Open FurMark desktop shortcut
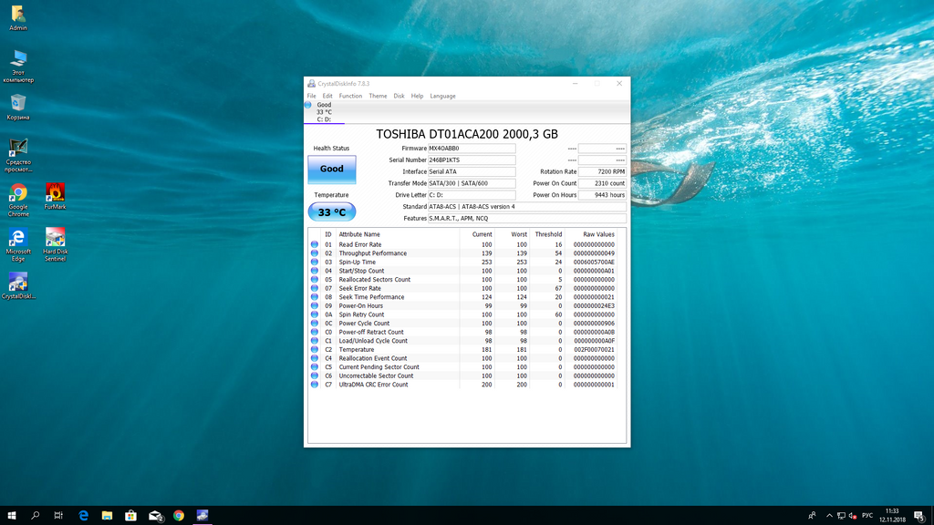 (x=55, y=197)
